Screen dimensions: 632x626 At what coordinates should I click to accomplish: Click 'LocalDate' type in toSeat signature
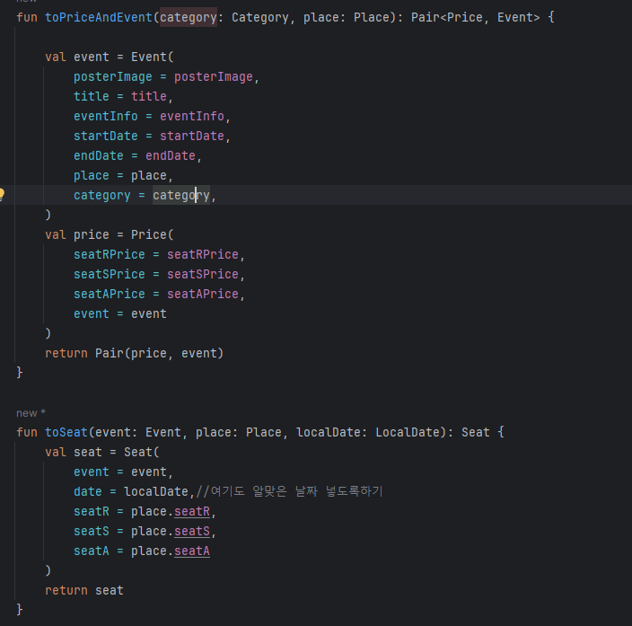coord(408,432)
